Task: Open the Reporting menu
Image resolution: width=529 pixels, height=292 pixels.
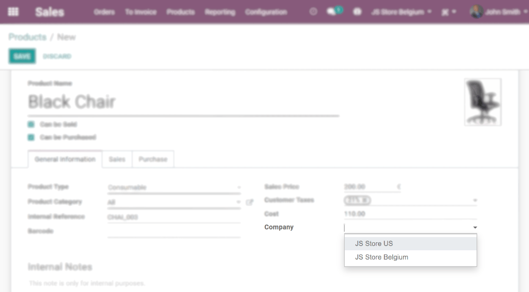Action: pyautogui.click(x=220, y=12)
